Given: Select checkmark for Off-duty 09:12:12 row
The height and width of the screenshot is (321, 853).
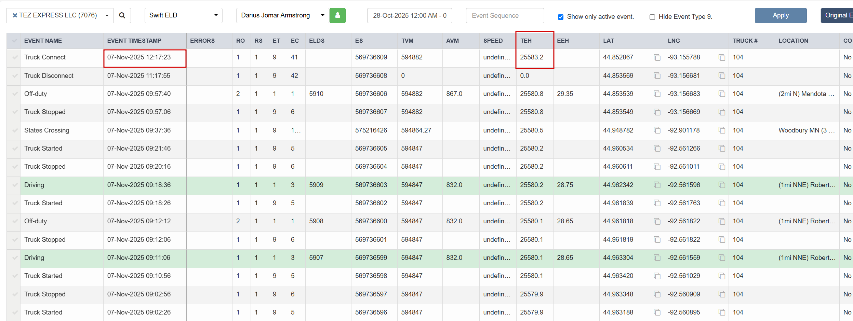Looking at the screenshot, I should pos(14,221).
